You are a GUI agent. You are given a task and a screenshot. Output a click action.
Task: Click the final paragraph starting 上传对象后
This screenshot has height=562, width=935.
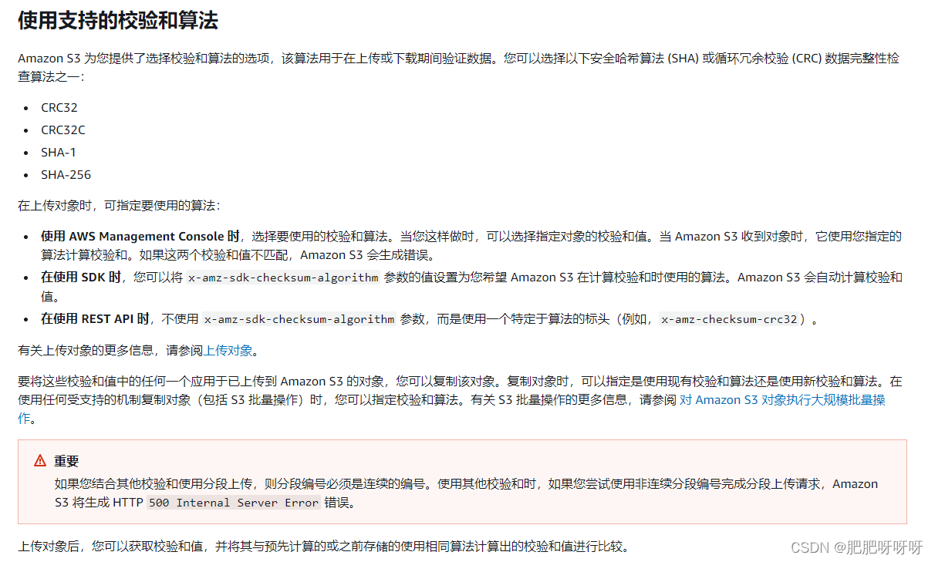(323, 547)
